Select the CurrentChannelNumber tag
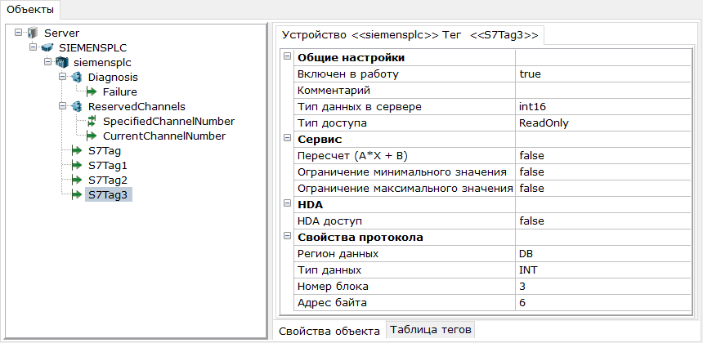 (164, 136)
